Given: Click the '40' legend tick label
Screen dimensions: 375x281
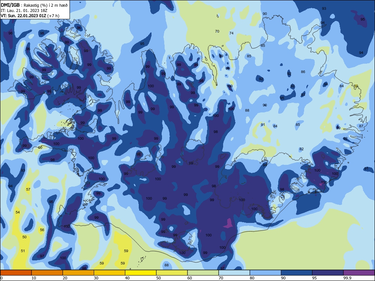Looking at the screenshot, I should [x=127, y=278].
